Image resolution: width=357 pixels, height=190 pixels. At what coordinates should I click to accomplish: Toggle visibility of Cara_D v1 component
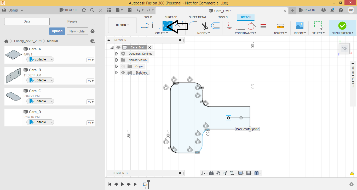click(x=118, y=47)
